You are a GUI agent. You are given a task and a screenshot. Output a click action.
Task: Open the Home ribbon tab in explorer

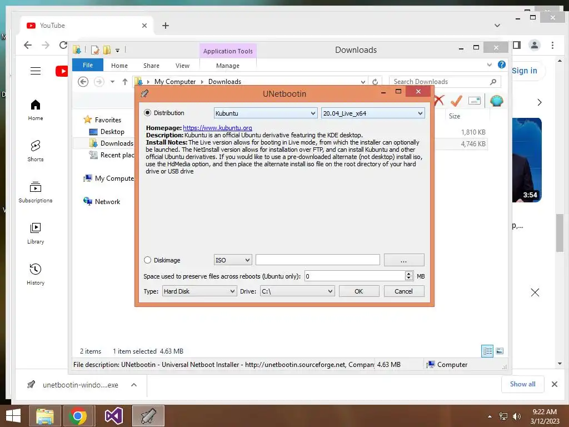tap(119, 66)
